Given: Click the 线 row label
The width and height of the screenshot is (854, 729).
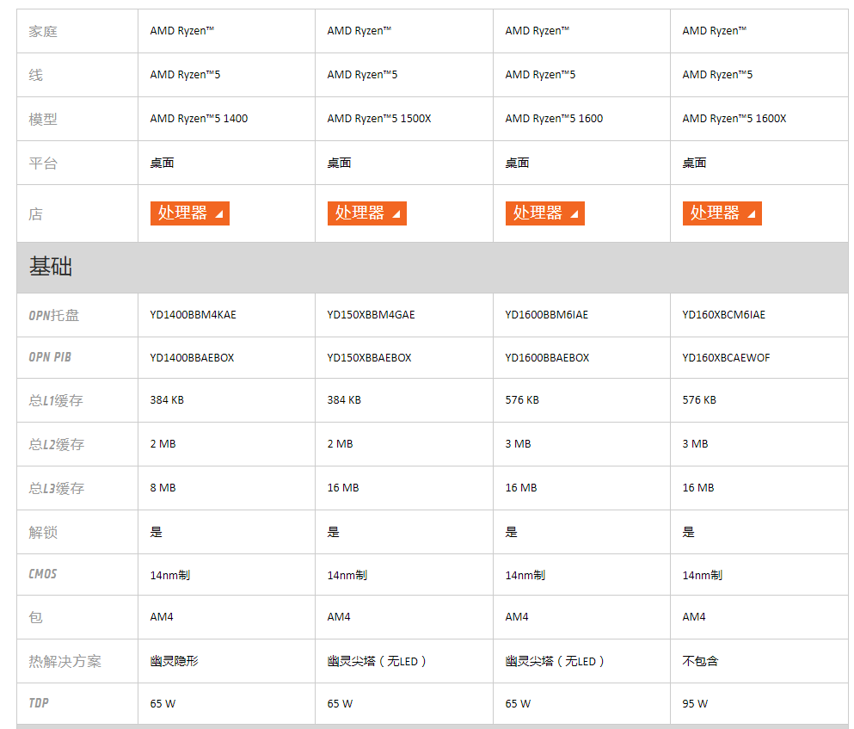Looking at the screenshot, I should [x=35, y=75].
